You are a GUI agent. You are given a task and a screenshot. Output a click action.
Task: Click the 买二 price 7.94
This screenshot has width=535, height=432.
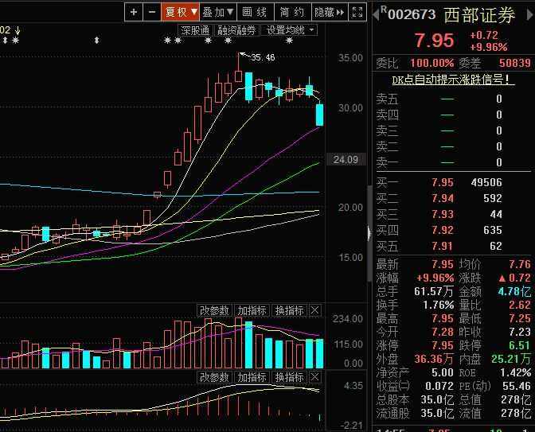[x=443, y=198]
